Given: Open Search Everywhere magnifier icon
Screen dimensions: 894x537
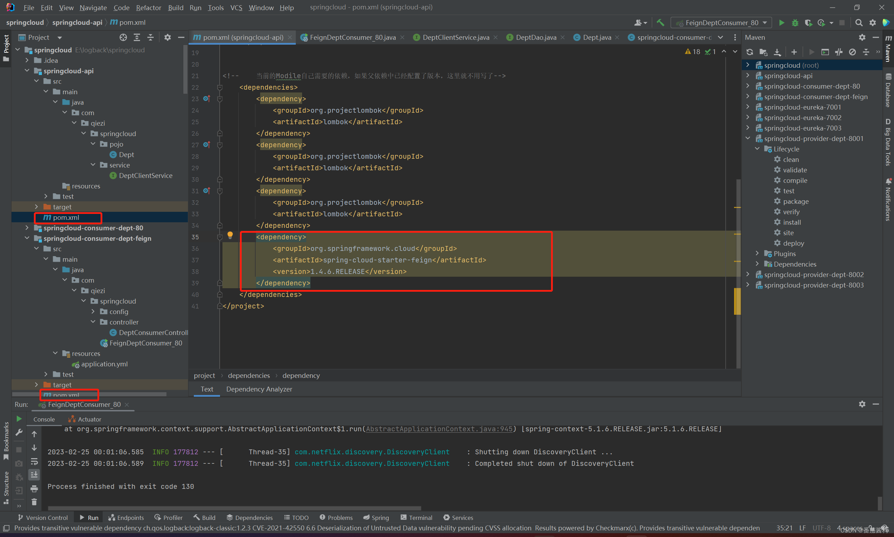Looking at the screenshot, I should pos(858,23).
